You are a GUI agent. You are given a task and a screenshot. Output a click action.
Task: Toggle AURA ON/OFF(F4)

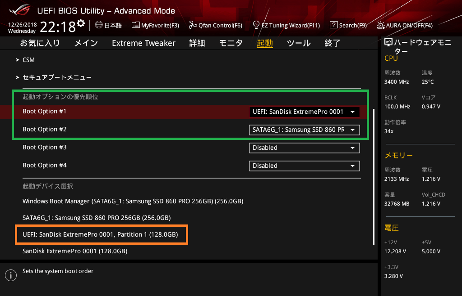pyautogui.click(x=405, y=25)
